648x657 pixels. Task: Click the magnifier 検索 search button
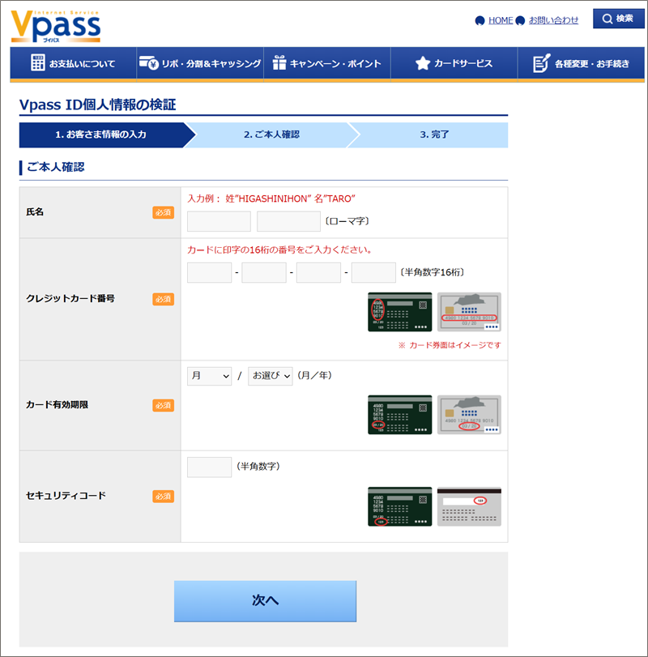[x=618, y=19]
